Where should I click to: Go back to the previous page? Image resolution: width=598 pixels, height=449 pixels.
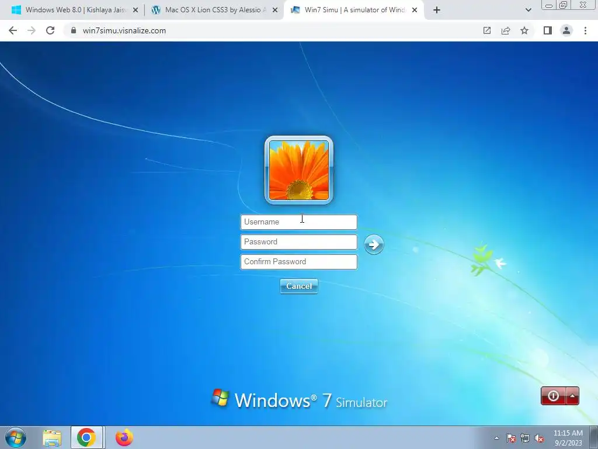pyautogui.click(x=13, y=30)
